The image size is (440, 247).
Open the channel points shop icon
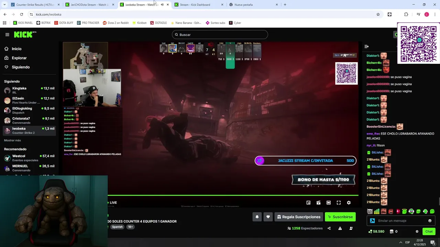tap(392, 232)
